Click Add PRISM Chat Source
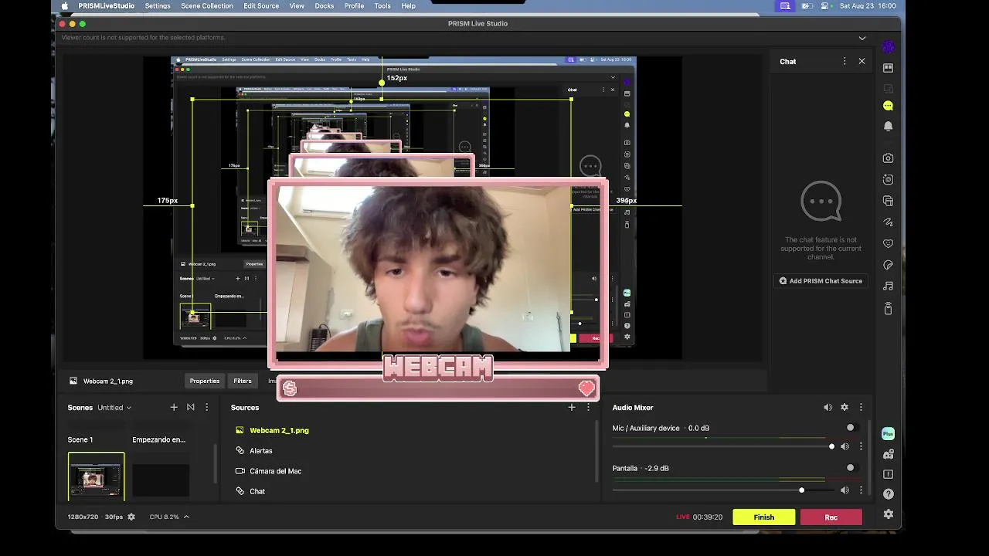The width and height of the screenshot is (989, 556). tap(821, 281)
